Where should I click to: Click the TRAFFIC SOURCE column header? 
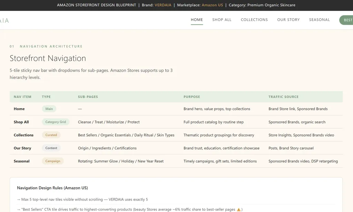283,97
